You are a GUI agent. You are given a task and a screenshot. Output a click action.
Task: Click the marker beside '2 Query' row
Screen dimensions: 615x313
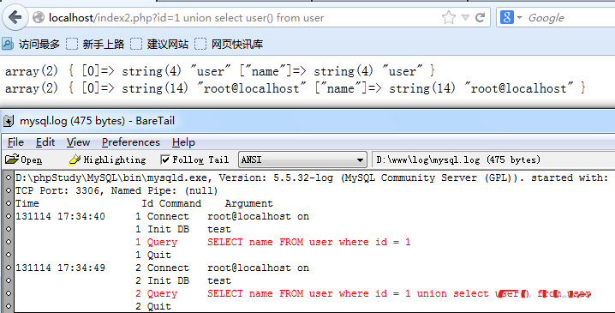(x=9, y=293)
